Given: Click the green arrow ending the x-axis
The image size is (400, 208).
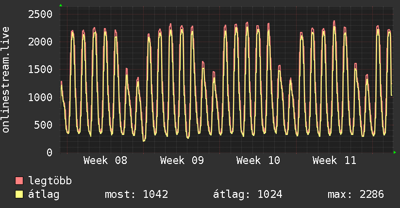Looking at the screenshot, I should (395, 152).
